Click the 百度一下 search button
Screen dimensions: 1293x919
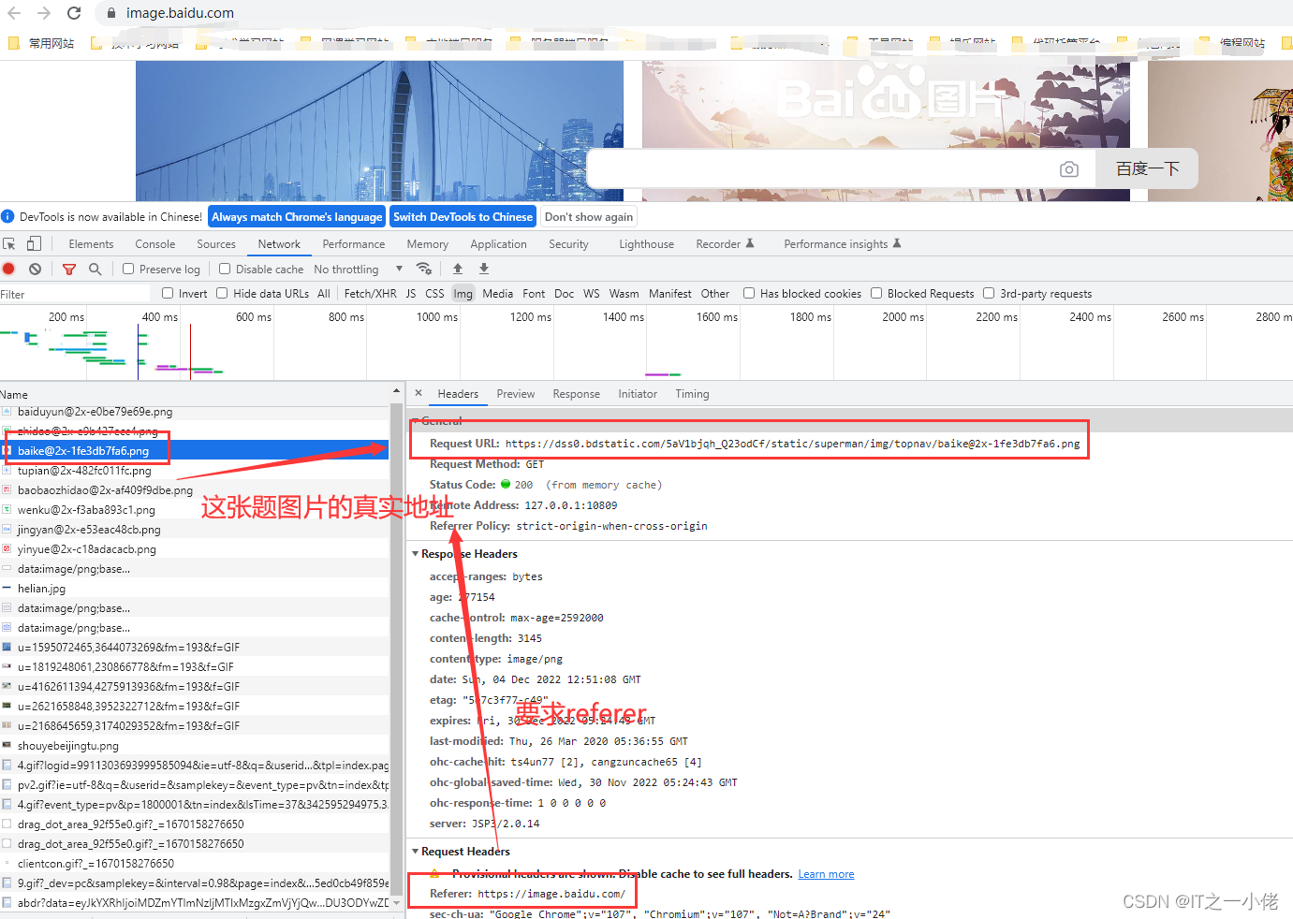pos(1147,168)
